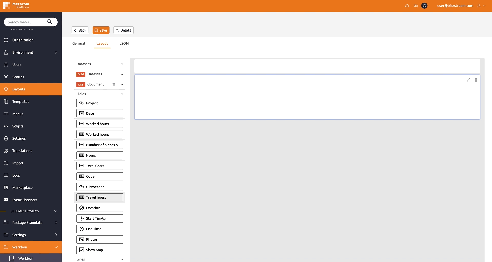This screenshot has height=262, width=492.
Task: Select the Hours field
Action: pos(100,155)
